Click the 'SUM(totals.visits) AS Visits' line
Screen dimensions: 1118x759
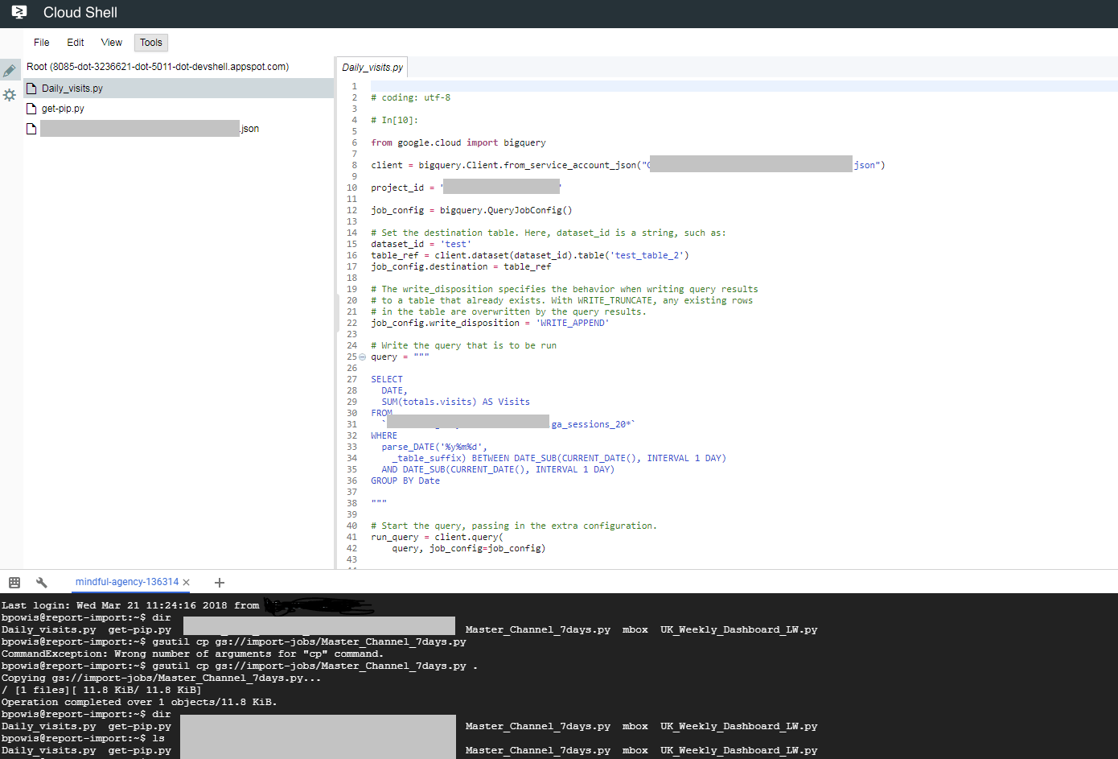pos(456,402)
